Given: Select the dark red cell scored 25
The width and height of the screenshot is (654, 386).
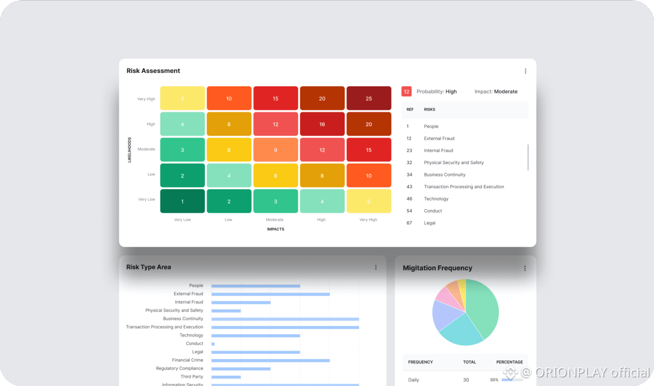Looking at the screenshot, I should [x=368, y=99].
